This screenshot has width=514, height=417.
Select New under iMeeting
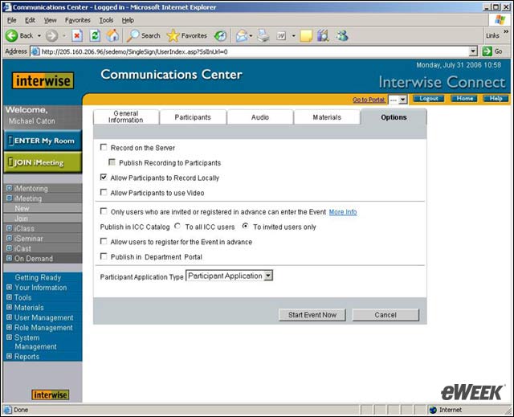coord(22,208)
